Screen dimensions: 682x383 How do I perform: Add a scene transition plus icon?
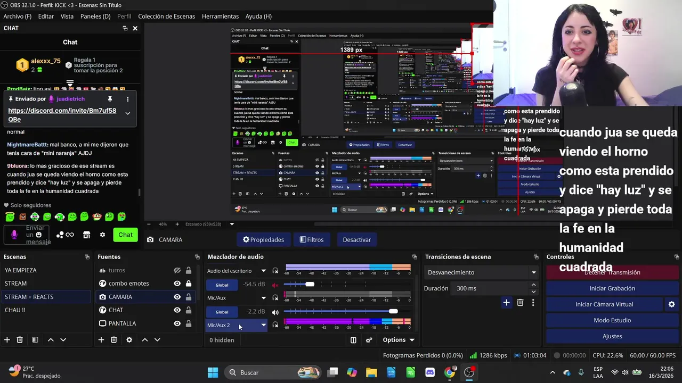pos(506,303)
